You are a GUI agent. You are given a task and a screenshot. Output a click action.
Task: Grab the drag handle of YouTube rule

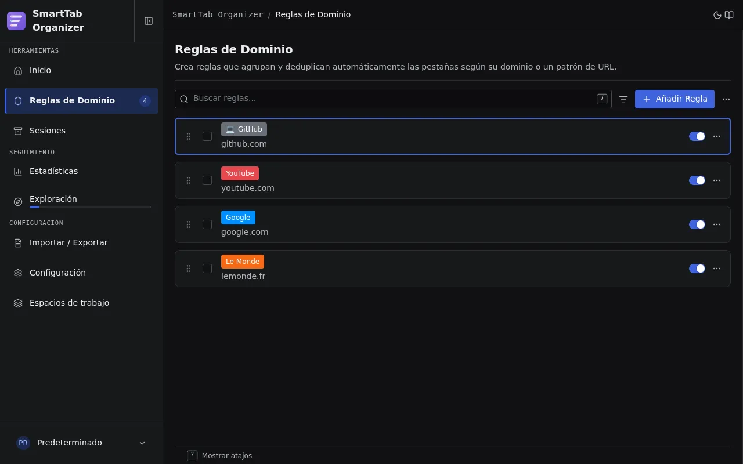click(x=189, y=180)
